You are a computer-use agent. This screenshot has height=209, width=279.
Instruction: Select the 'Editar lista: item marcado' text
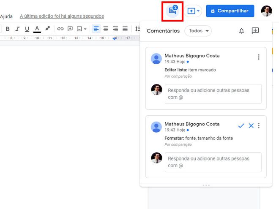click(x=190, y=70)
